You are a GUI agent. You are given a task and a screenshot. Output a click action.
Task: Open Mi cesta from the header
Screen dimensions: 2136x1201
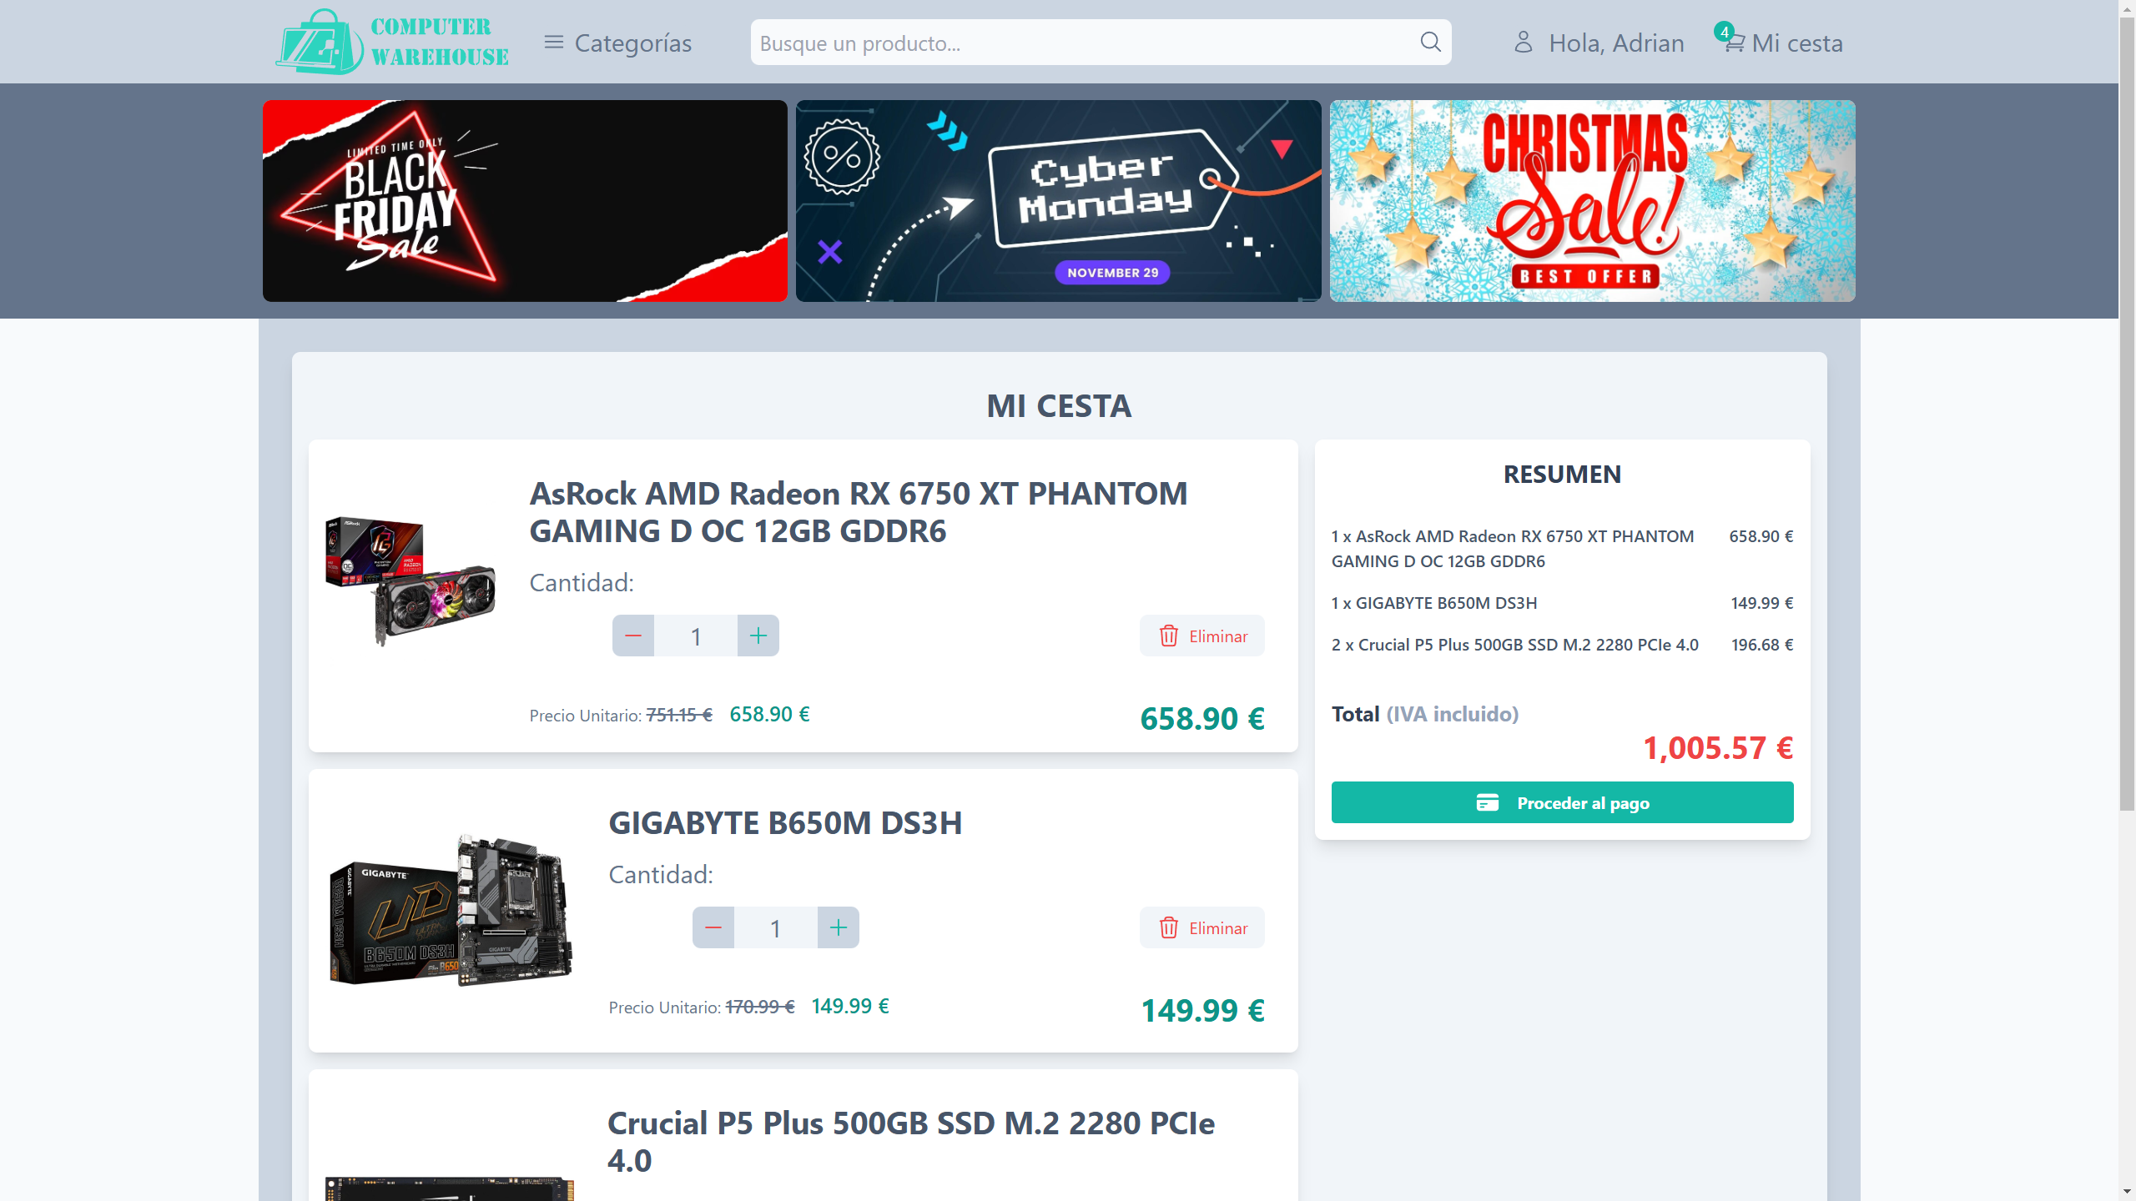[x=1781, y=42]
